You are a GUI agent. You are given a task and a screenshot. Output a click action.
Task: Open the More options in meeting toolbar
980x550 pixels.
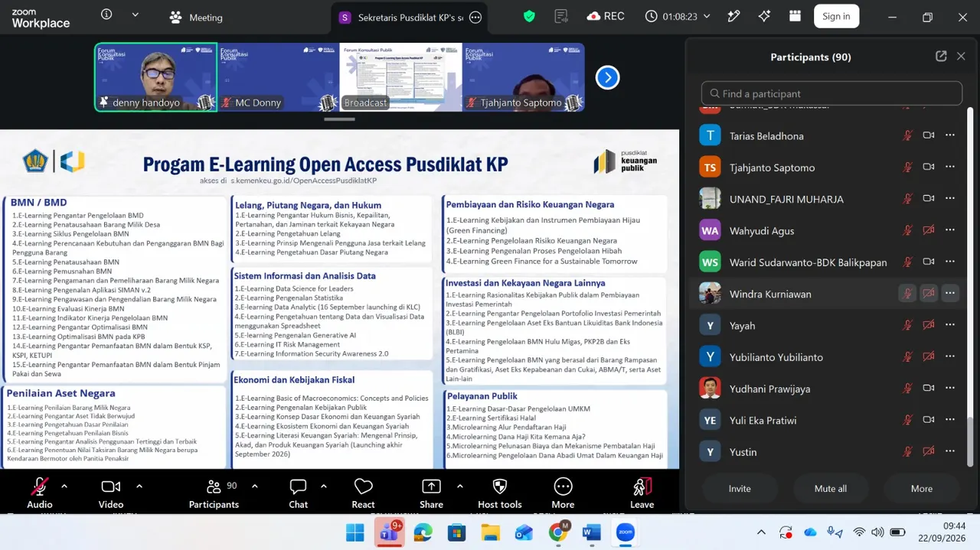[x=563, y=493]
